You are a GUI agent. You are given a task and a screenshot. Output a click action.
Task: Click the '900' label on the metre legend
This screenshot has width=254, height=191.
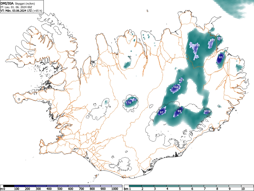pyautogui.click(x=103, y=189)
